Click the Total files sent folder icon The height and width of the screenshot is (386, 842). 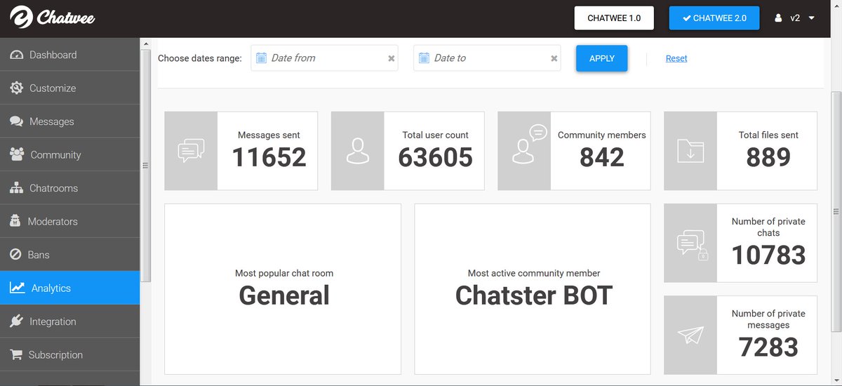[690, 151]
